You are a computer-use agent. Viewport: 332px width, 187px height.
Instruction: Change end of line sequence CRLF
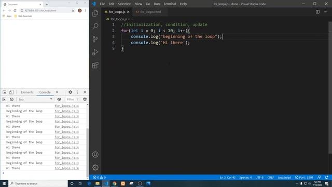coord(271,177)
